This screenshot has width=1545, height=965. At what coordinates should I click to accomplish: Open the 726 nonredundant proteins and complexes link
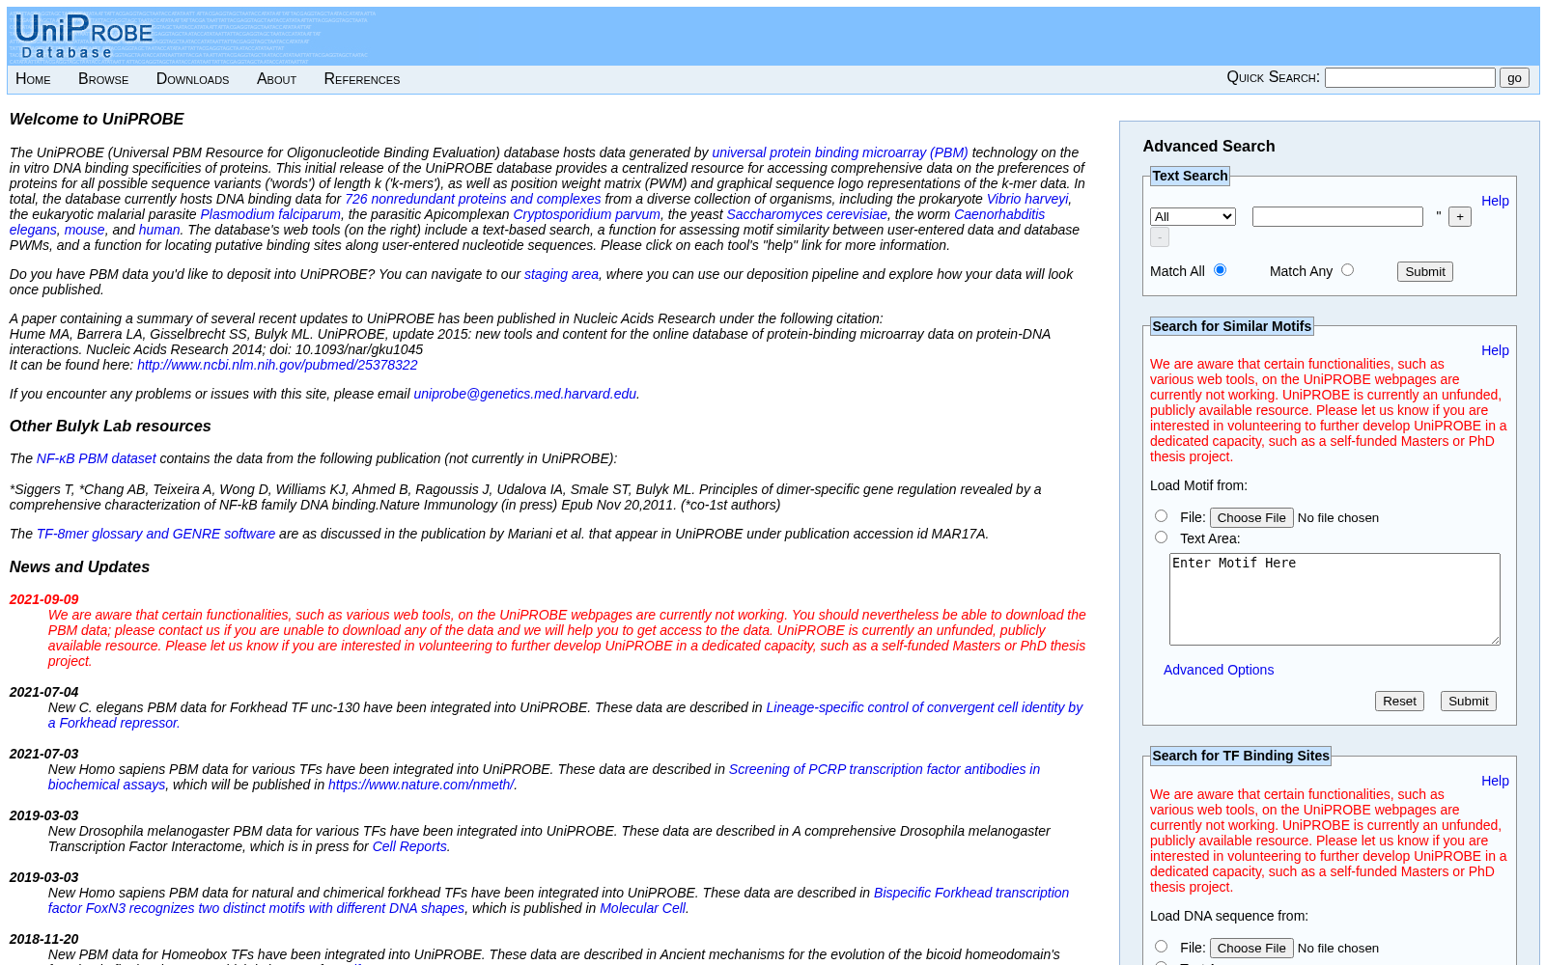click(472, 199)
